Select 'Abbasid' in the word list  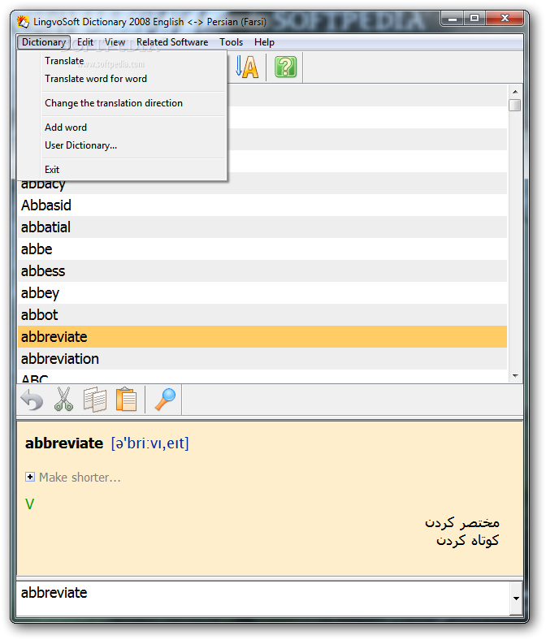click(262, 205)
